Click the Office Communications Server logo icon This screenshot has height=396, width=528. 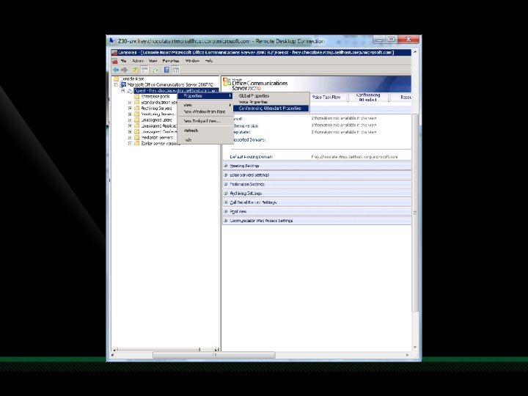tap(227, 82)
